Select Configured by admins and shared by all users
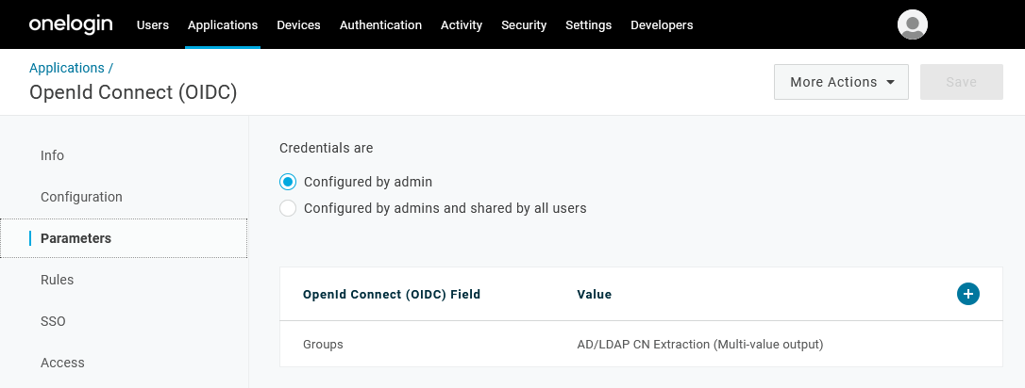Viewport: 1025px width, 388px height. tap(288, 209)
